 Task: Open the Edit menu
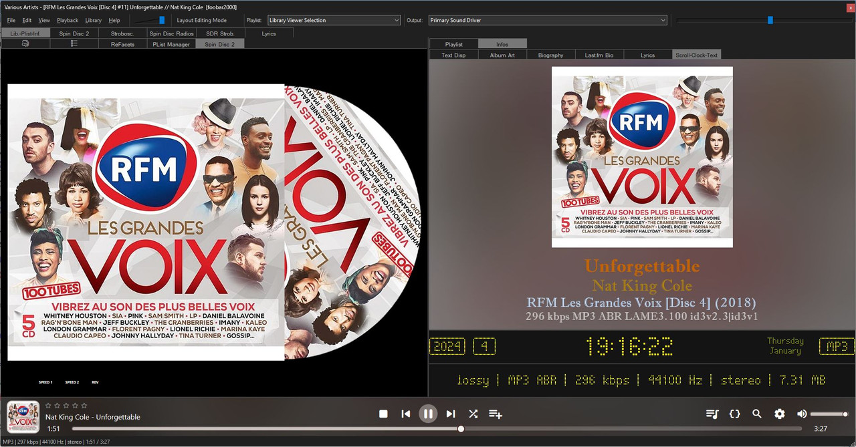27,20
